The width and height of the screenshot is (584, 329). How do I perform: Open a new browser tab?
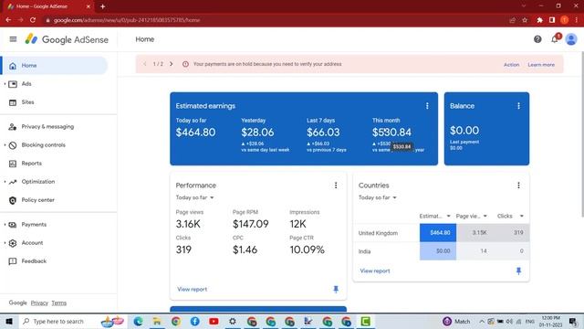pos(102,6)
